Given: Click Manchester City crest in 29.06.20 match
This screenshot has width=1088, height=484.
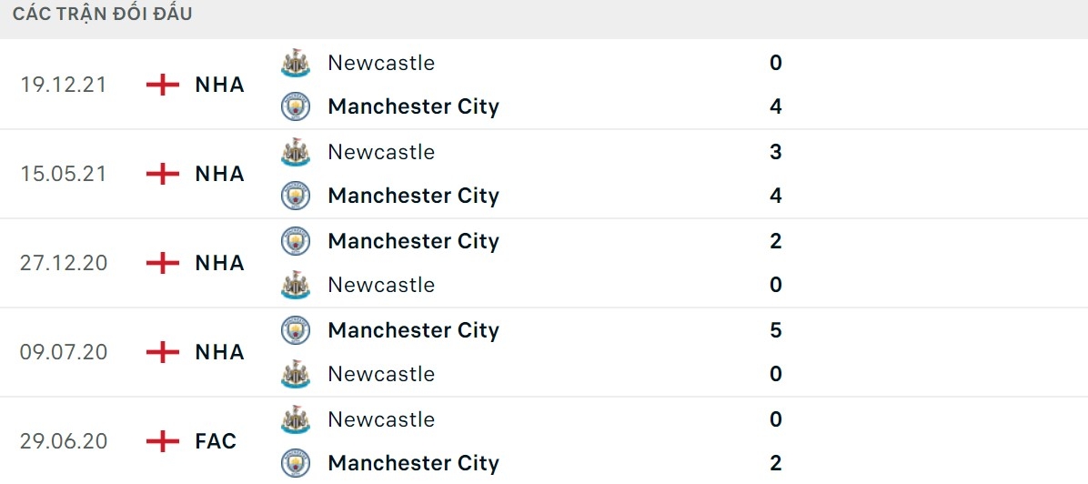Looking at the screenshot, I should tap(296, 463).
